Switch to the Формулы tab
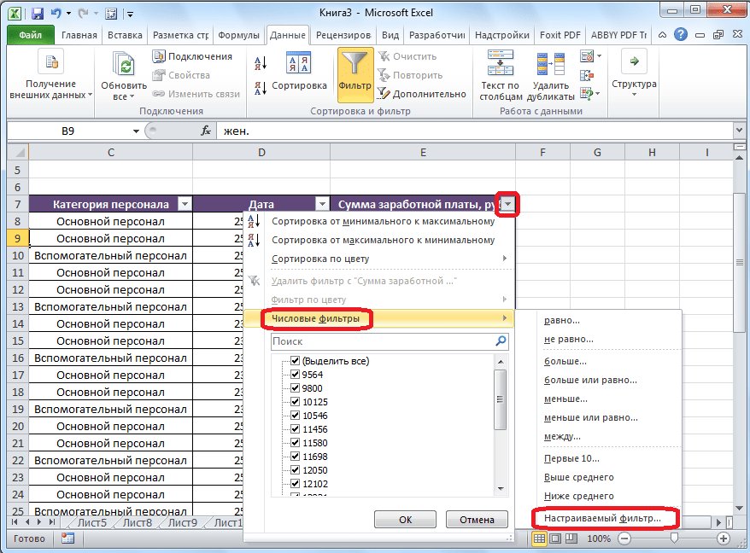 pyautogui.click(x=238, y=35)
